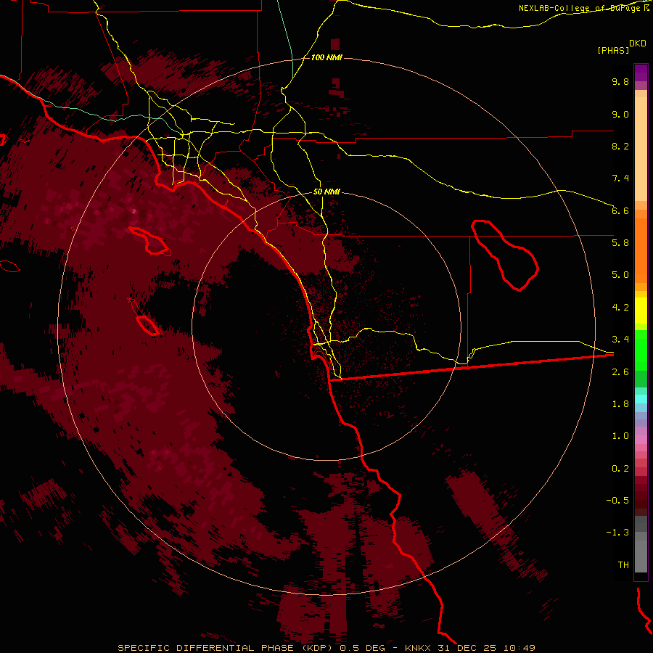Click the 10:49 timestamp text
This screenshot has height=653, width=653.
click(x=519, y=648)
